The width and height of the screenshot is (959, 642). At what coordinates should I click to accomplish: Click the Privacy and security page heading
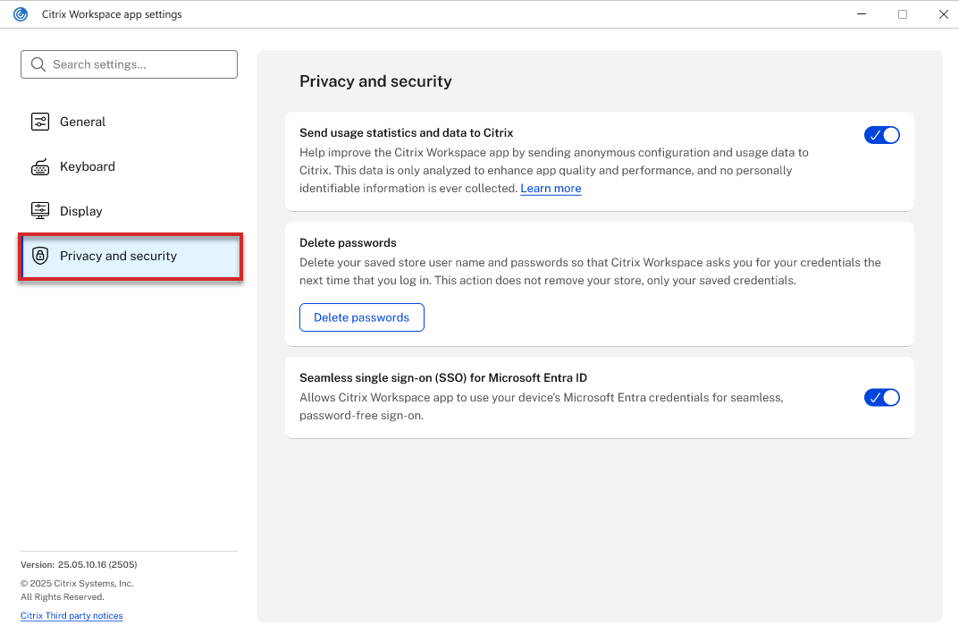pos(375,81)
